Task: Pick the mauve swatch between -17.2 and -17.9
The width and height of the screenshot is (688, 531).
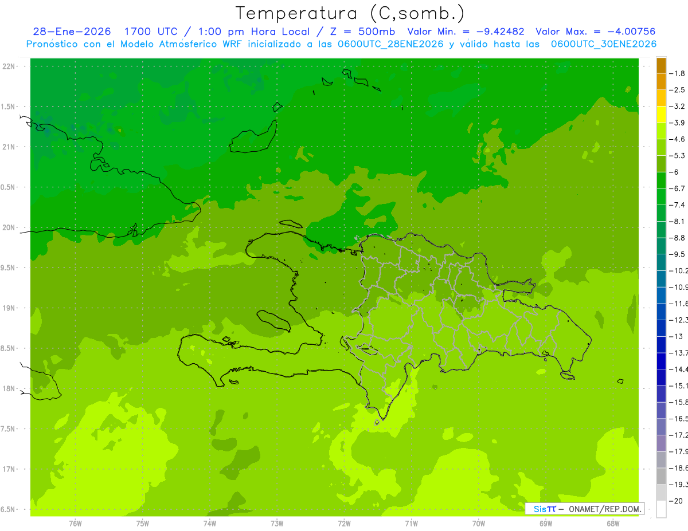Action: tap(661, 443)
